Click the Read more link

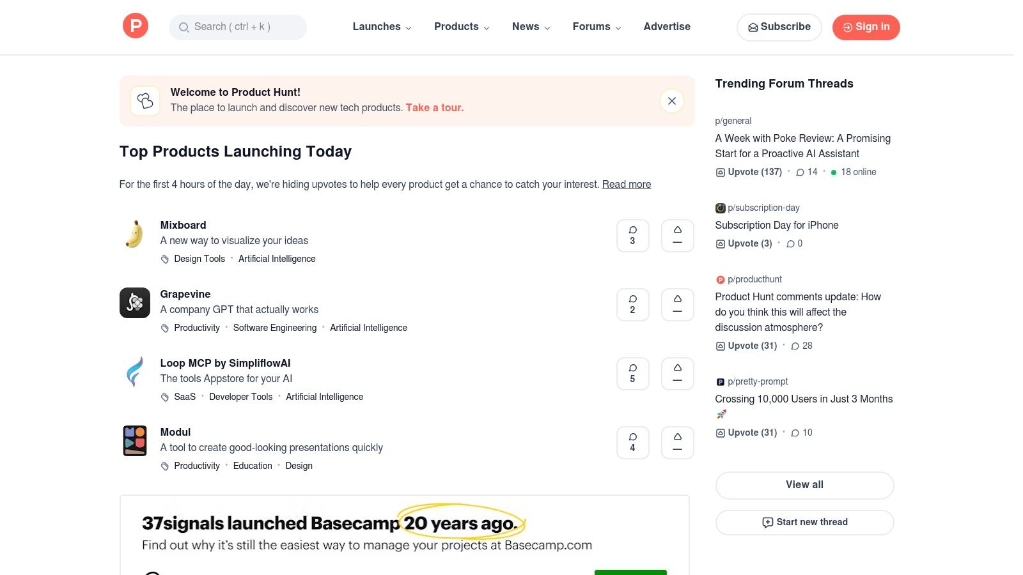(x=627, y=184)
